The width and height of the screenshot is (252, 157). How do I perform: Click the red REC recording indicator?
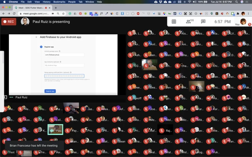point(9,22)
